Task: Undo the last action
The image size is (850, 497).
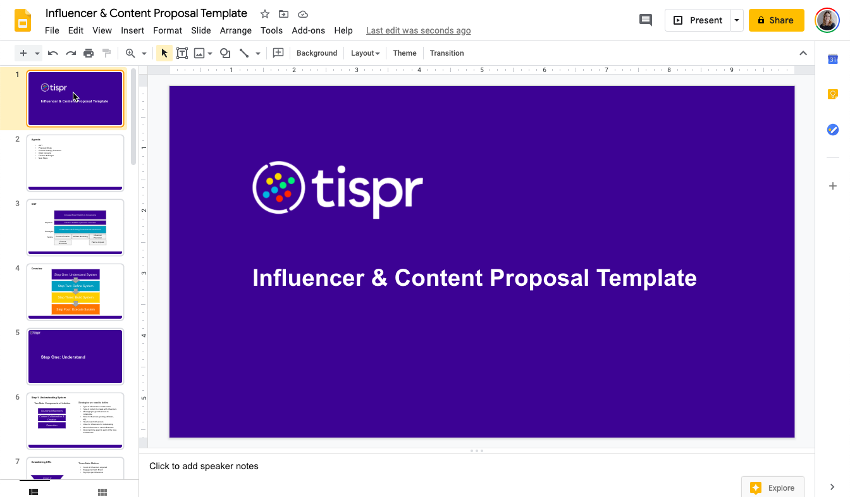Action: 53,53
